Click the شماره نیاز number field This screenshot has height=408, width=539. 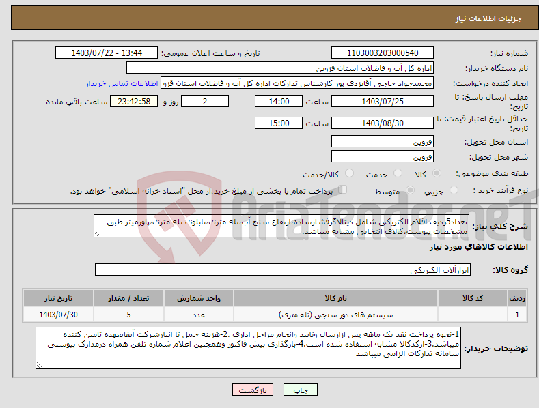click(x=383, y=53)
